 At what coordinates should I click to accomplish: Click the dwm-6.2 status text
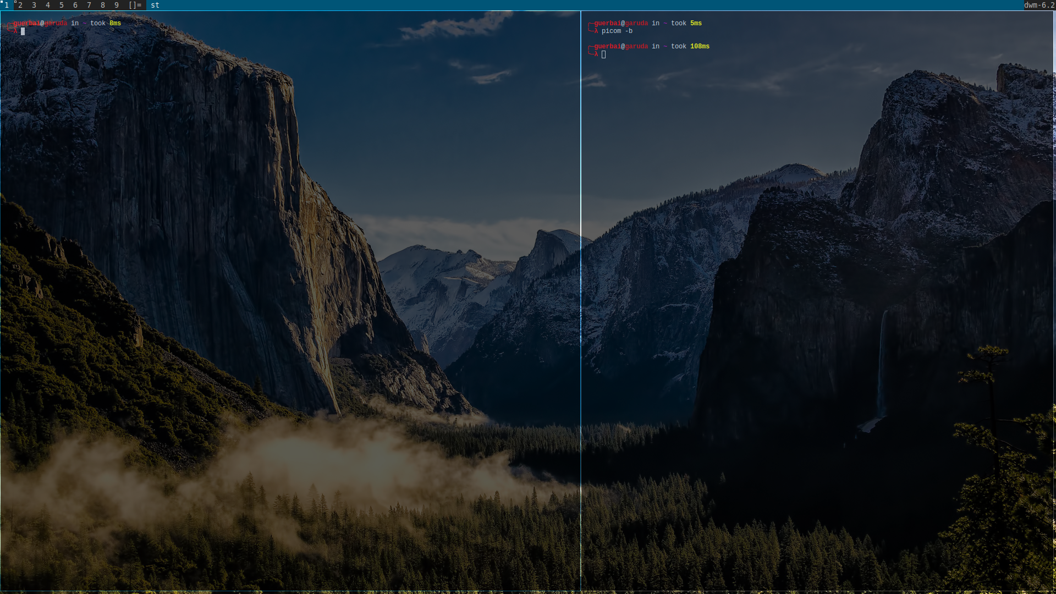coord(1039,5)
